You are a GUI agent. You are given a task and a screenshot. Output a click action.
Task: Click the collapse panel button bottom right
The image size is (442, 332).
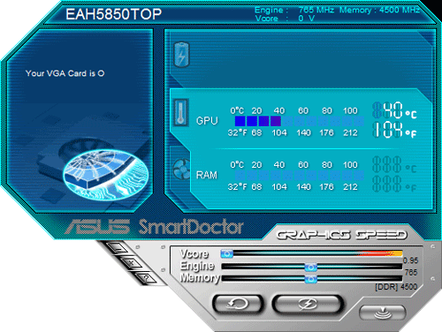(383, 313)
